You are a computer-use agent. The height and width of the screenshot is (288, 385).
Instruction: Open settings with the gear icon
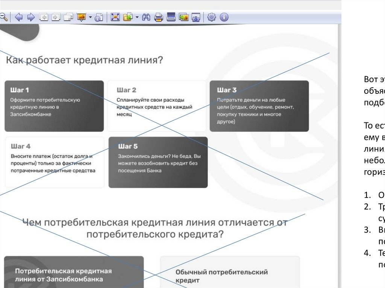[211, 17]
